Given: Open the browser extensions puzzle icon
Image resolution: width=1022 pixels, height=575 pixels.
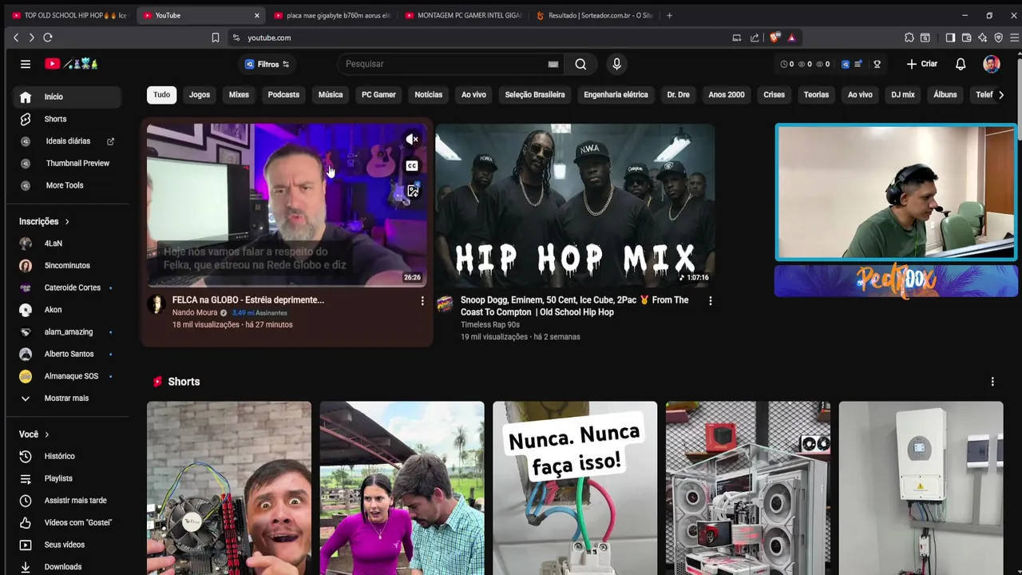Looking at the screenshot, I should point(909,38).
